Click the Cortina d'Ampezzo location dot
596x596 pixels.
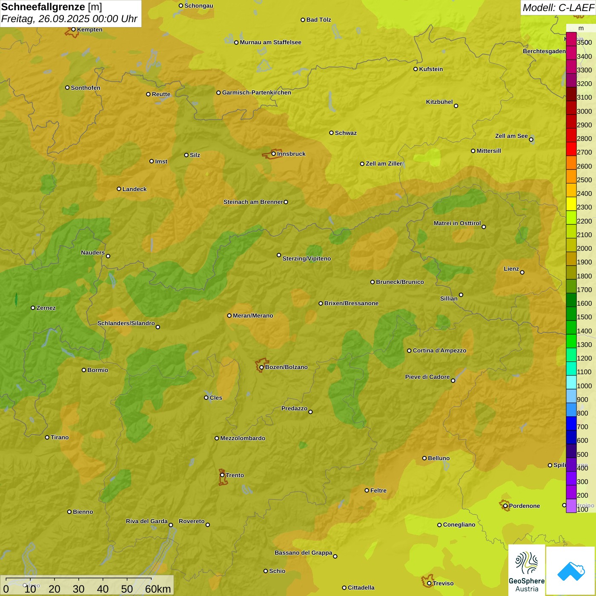pos(409,351)
